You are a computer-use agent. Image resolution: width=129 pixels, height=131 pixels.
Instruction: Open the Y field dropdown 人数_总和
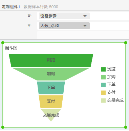[64, 26]
